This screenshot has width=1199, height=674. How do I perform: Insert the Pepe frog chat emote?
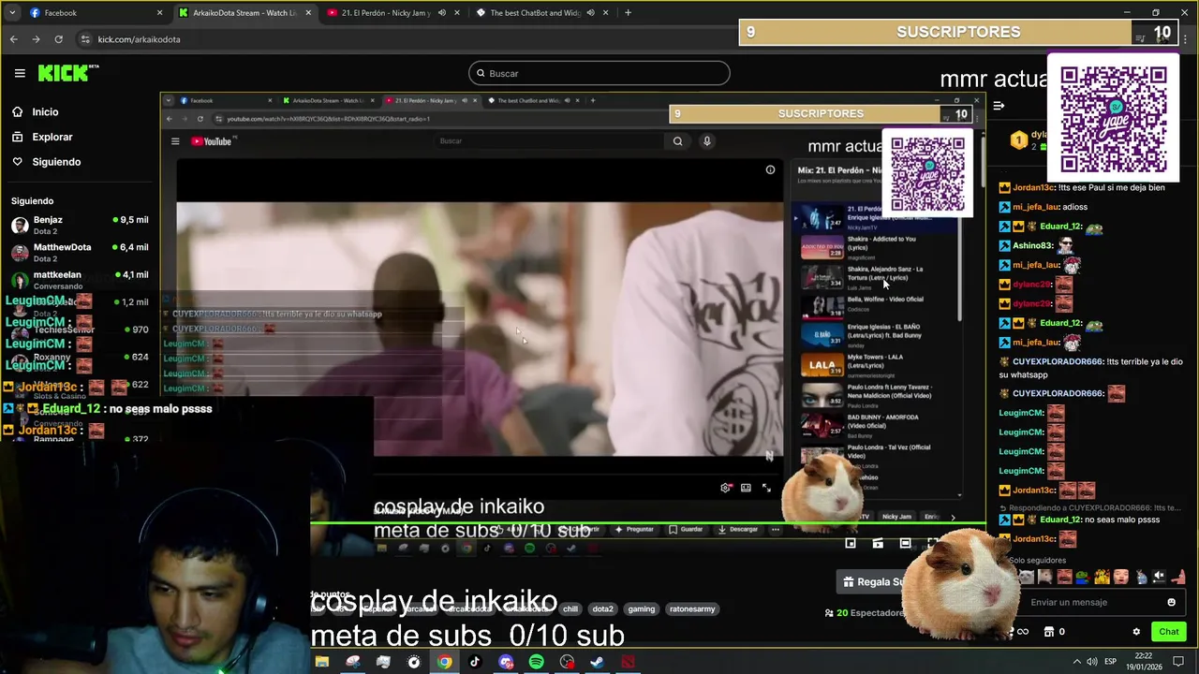point(1083,578)
